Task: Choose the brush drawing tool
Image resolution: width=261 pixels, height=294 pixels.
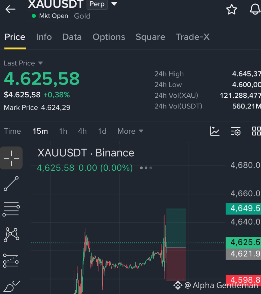Action: coord(12,286)
